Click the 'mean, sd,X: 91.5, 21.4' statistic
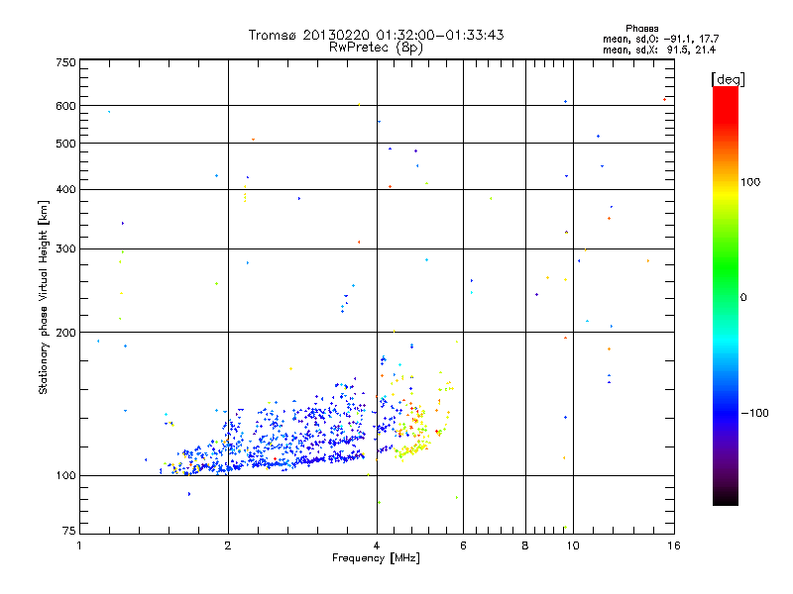The image size is (793, 594). pos(659,49)
